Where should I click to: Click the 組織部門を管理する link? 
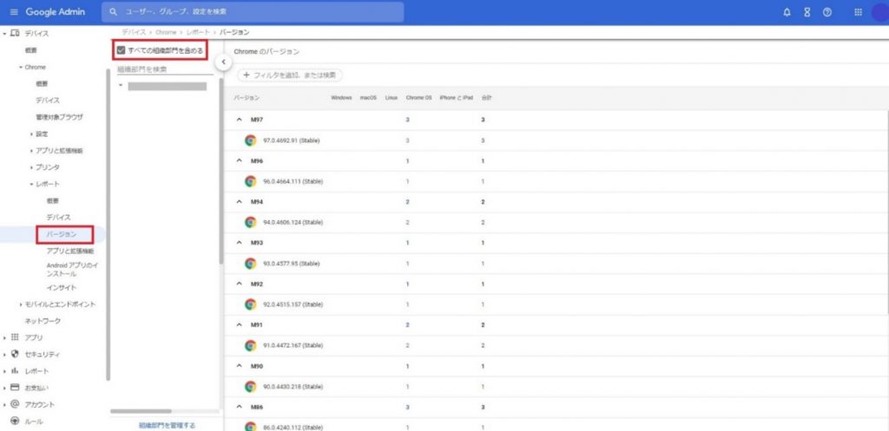168,425
